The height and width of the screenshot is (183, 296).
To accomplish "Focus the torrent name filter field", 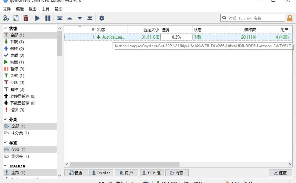I will [252, 18].
